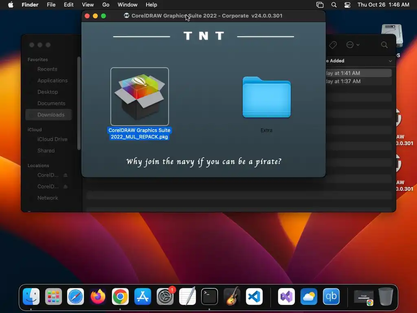Launch Firefox from the Dock
The height and width of the screenshot is (313, 417).
(x=98, y=296)
